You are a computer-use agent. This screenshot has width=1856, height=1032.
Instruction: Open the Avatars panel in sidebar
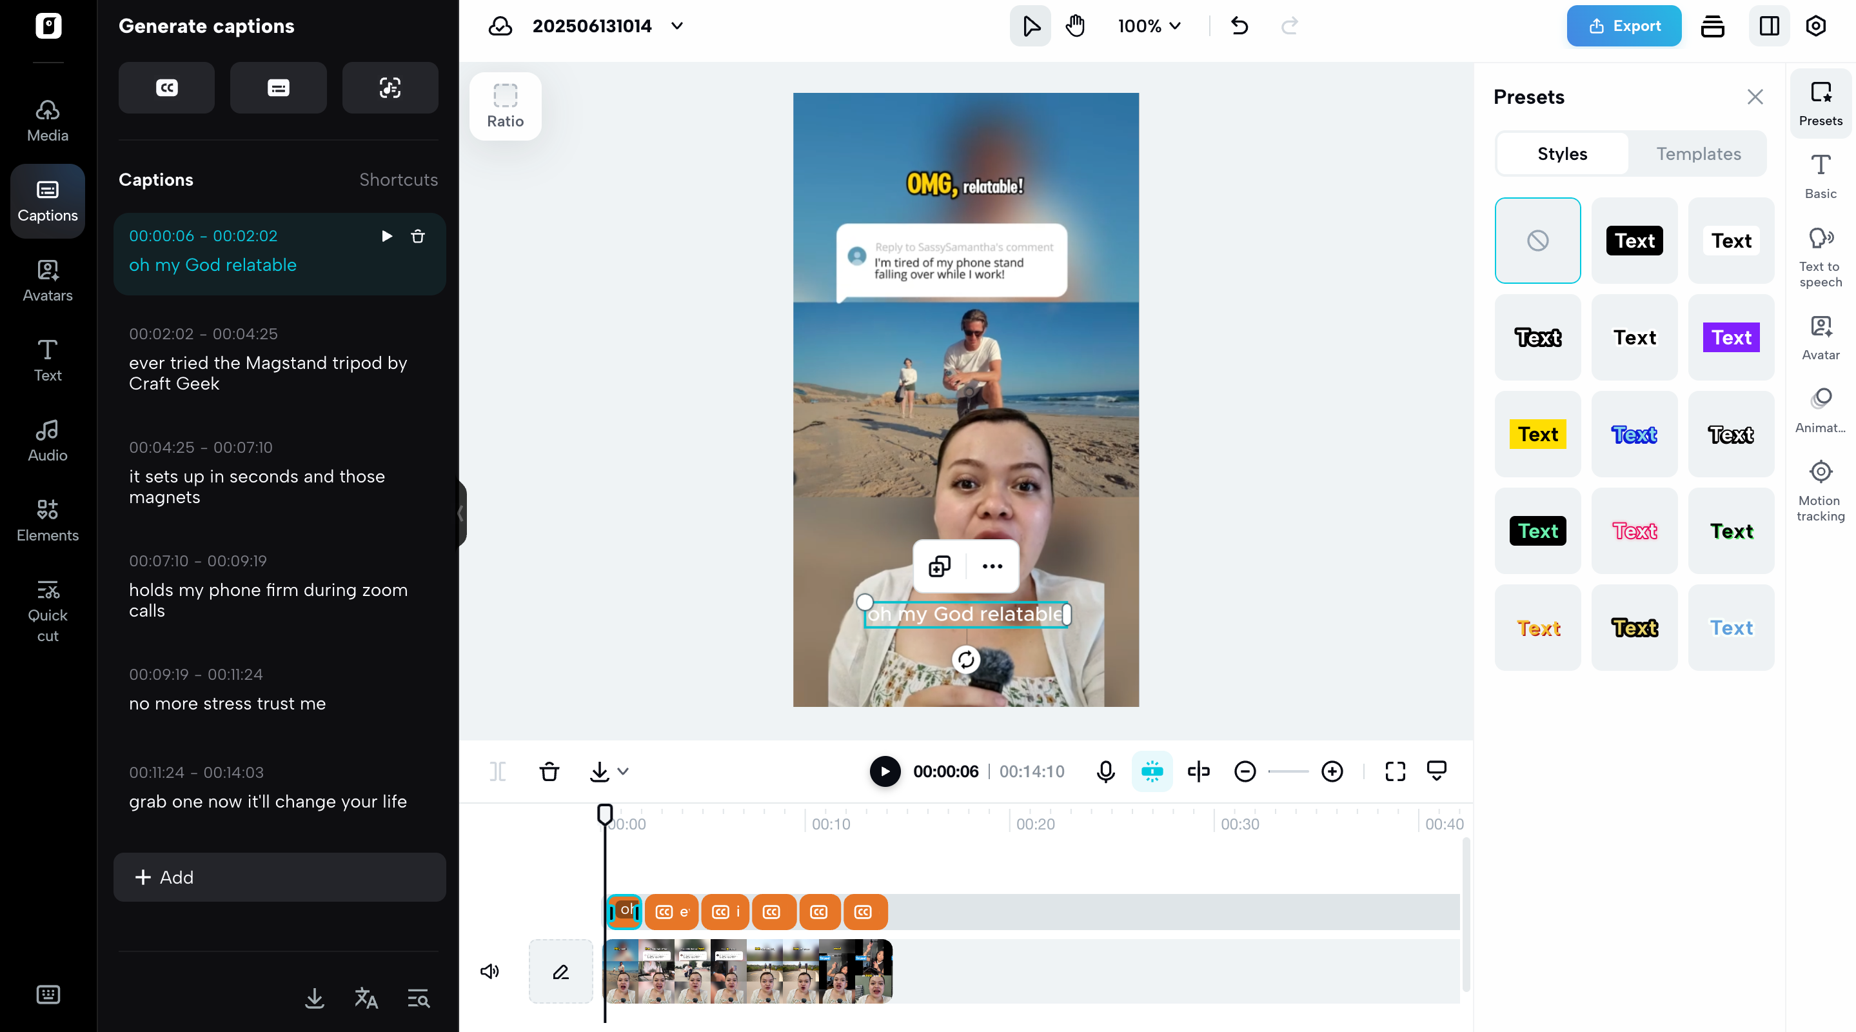coord(48,281)
